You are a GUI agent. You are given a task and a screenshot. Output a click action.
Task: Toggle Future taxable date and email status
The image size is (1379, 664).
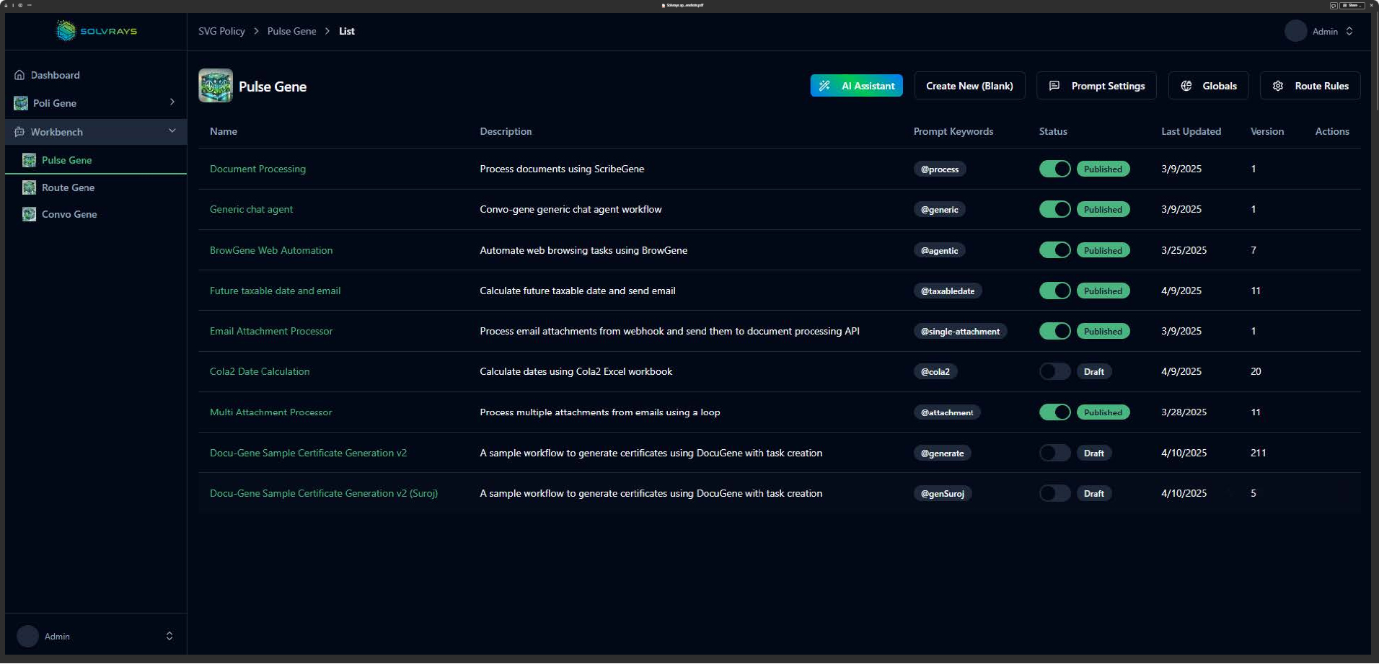[x=1054, y=291]
